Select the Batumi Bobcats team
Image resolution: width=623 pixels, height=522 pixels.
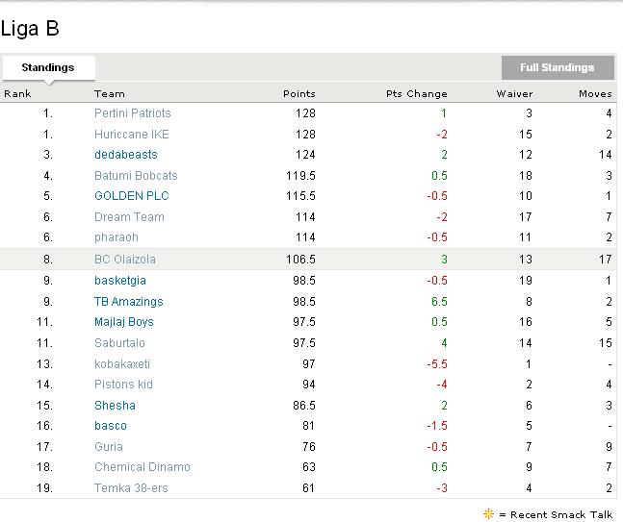tap(136, 176)
